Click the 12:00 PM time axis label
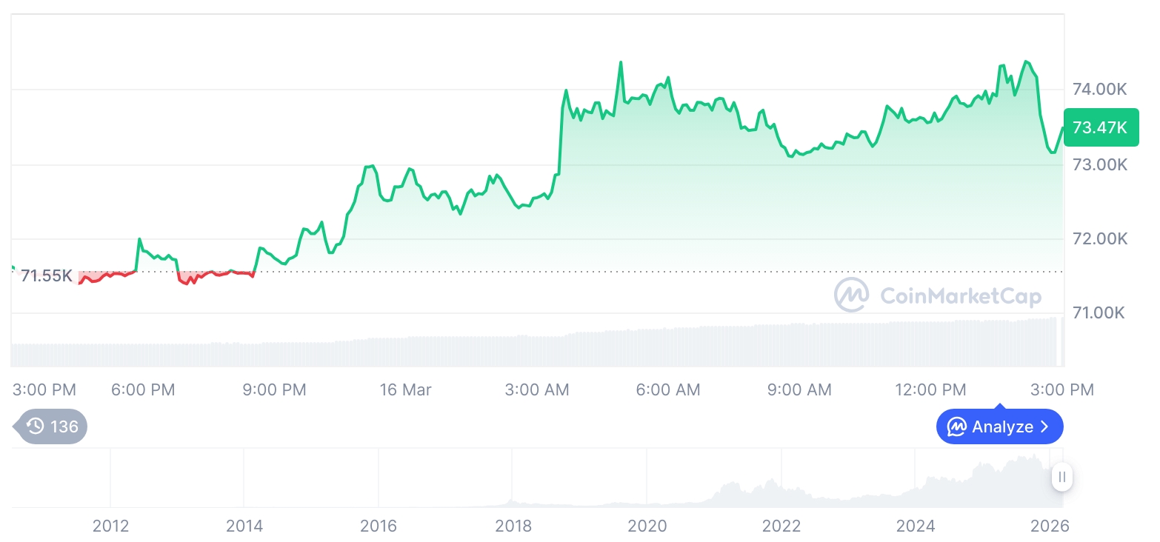This screenshot has height=542, width=1160. click(x=930, y=389)
